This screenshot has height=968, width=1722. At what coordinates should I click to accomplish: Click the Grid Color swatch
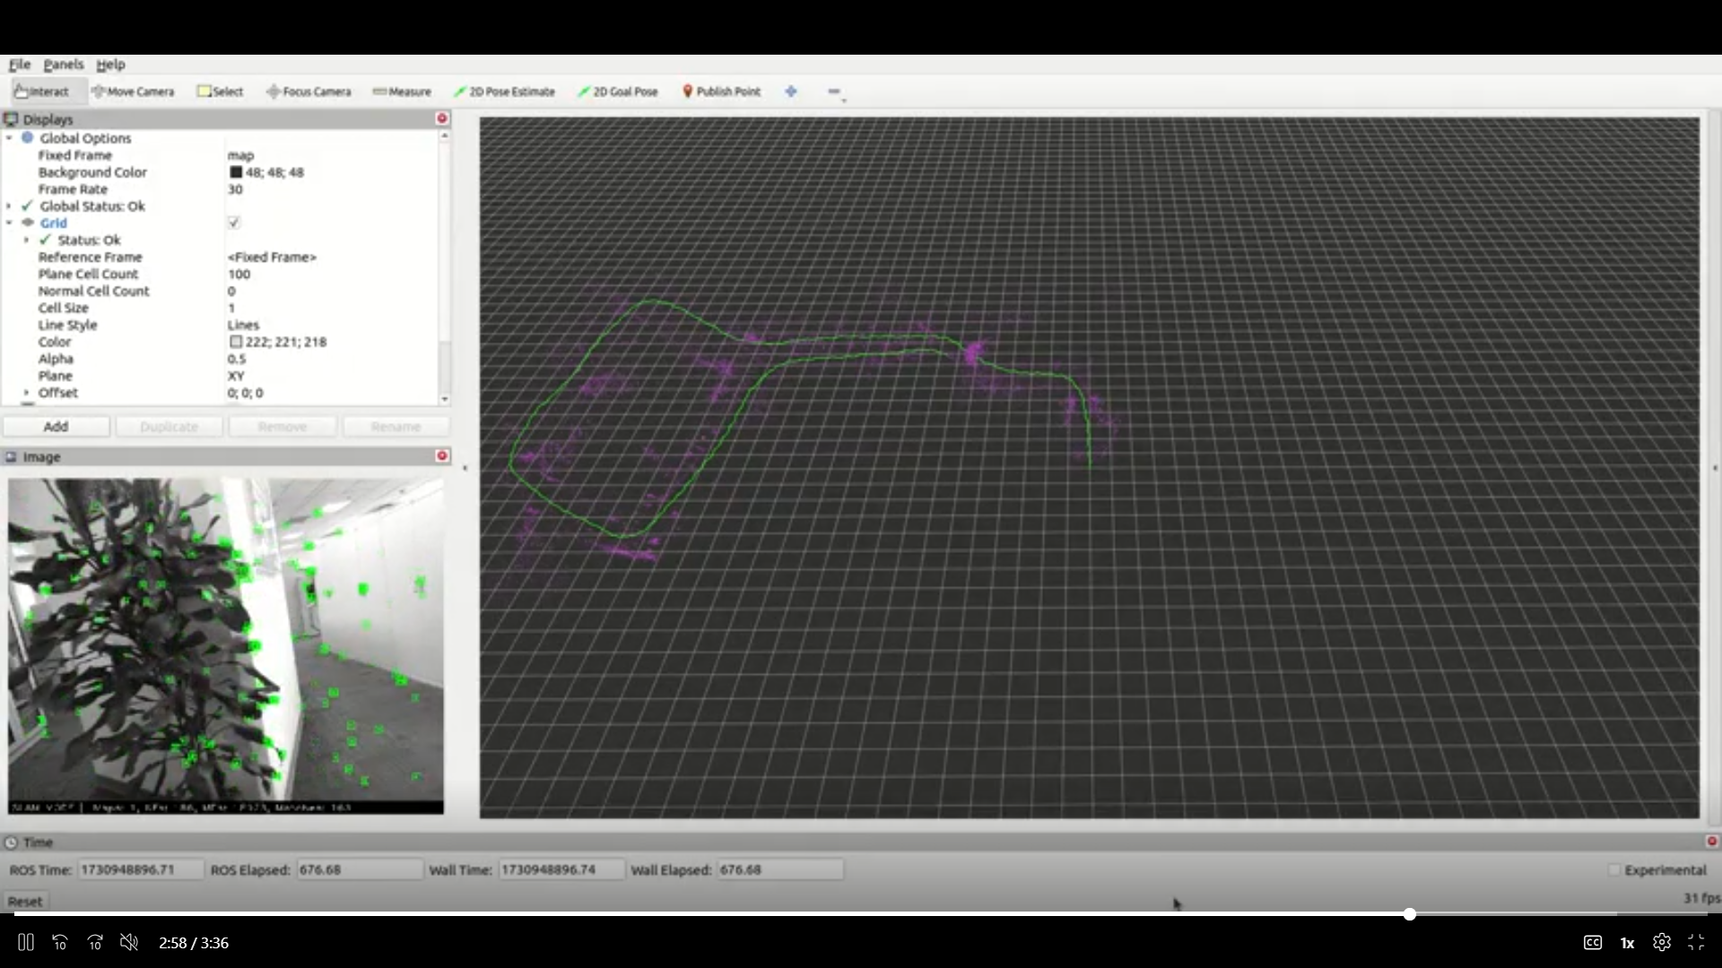pyautogui.click(x=236, y=342)
